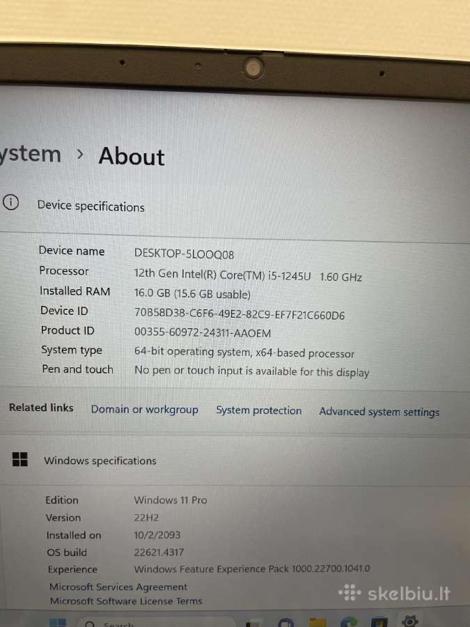The height and width of the screenshot is (627, 470).
Task: Open System protection link
Action: (x=258, y=410)
